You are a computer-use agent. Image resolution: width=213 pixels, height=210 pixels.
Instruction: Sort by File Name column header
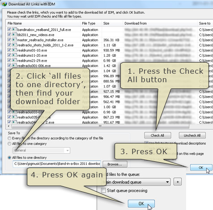(x=15, y=23)
